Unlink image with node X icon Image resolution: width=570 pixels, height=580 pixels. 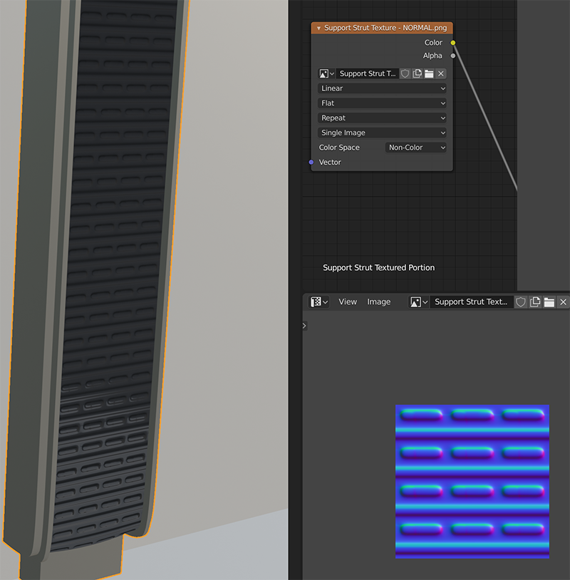[x=441, y=73]
